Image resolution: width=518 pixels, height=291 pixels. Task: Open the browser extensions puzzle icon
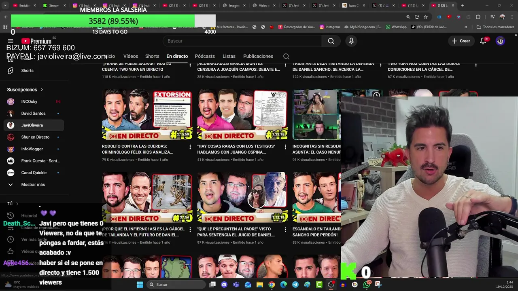pos(478,17)
